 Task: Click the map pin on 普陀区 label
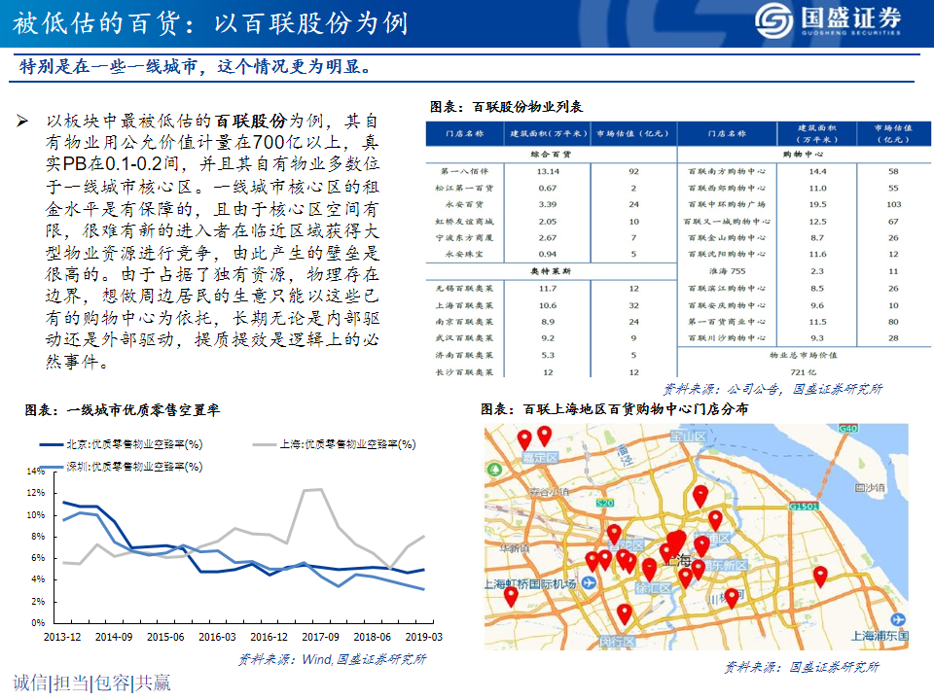click(614, 534)
